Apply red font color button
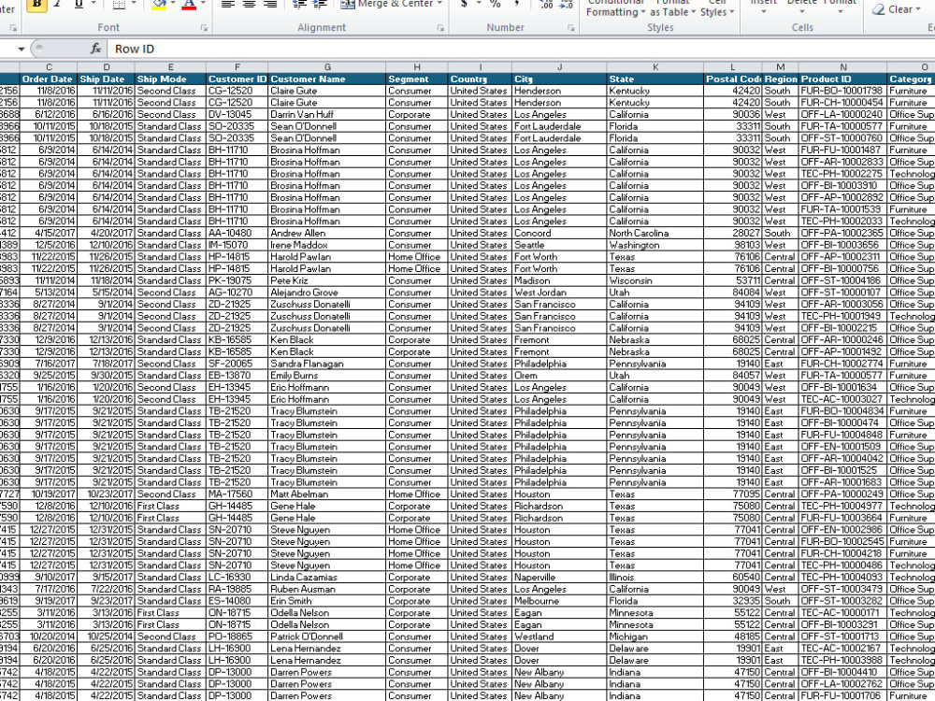This screenshot has width=935, height=701. (189, 4)
